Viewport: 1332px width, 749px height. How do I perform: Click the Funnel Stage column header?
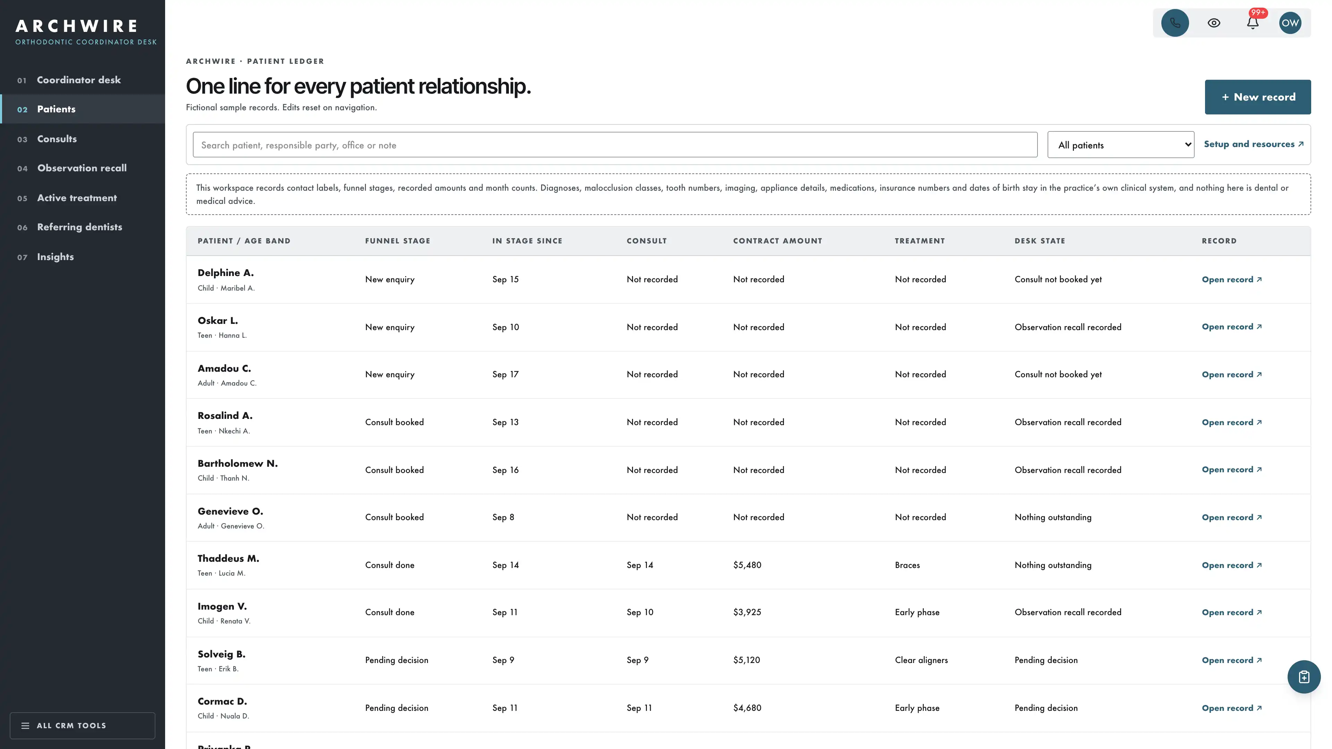coord(398,241)
